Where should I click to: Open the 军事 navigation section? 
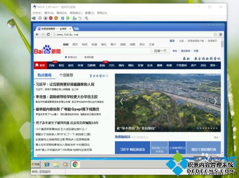(x=141, y=65)
